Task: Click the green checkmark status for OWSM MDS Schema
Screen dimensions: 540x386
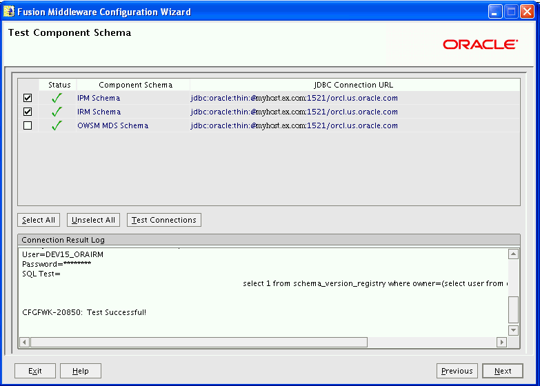Action: coord(57,125)
